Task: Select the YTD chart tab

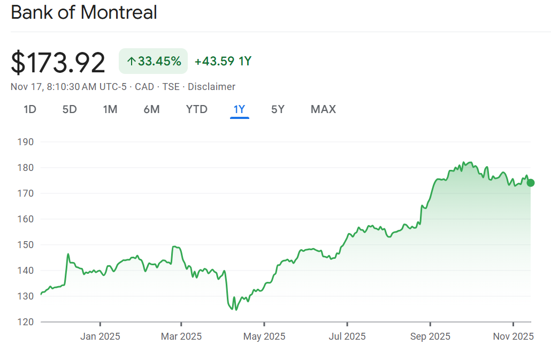Action: 196,109
